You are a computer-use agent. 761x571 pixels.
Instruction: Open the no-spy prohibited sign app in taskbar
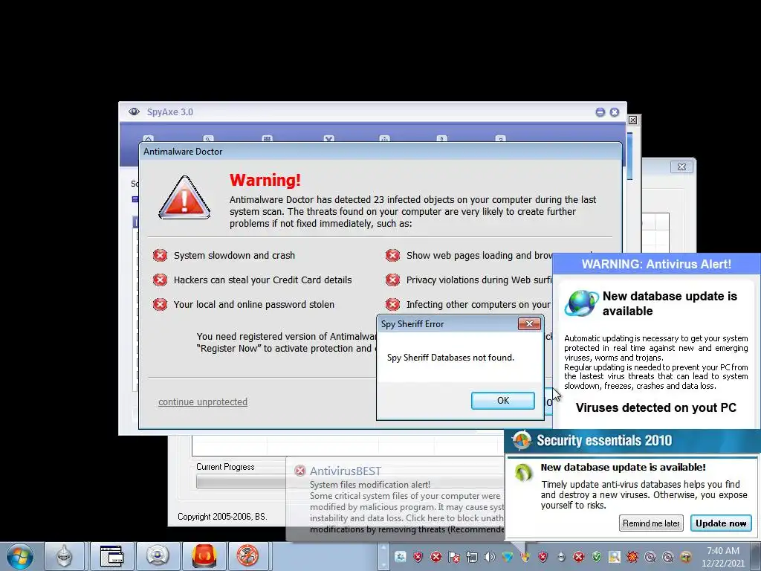(x=248, y=556)
